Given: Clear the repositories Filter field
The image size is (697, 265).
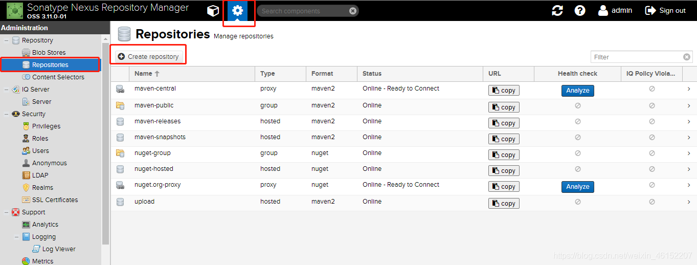Looking at the screenshot, I should 687,57.
